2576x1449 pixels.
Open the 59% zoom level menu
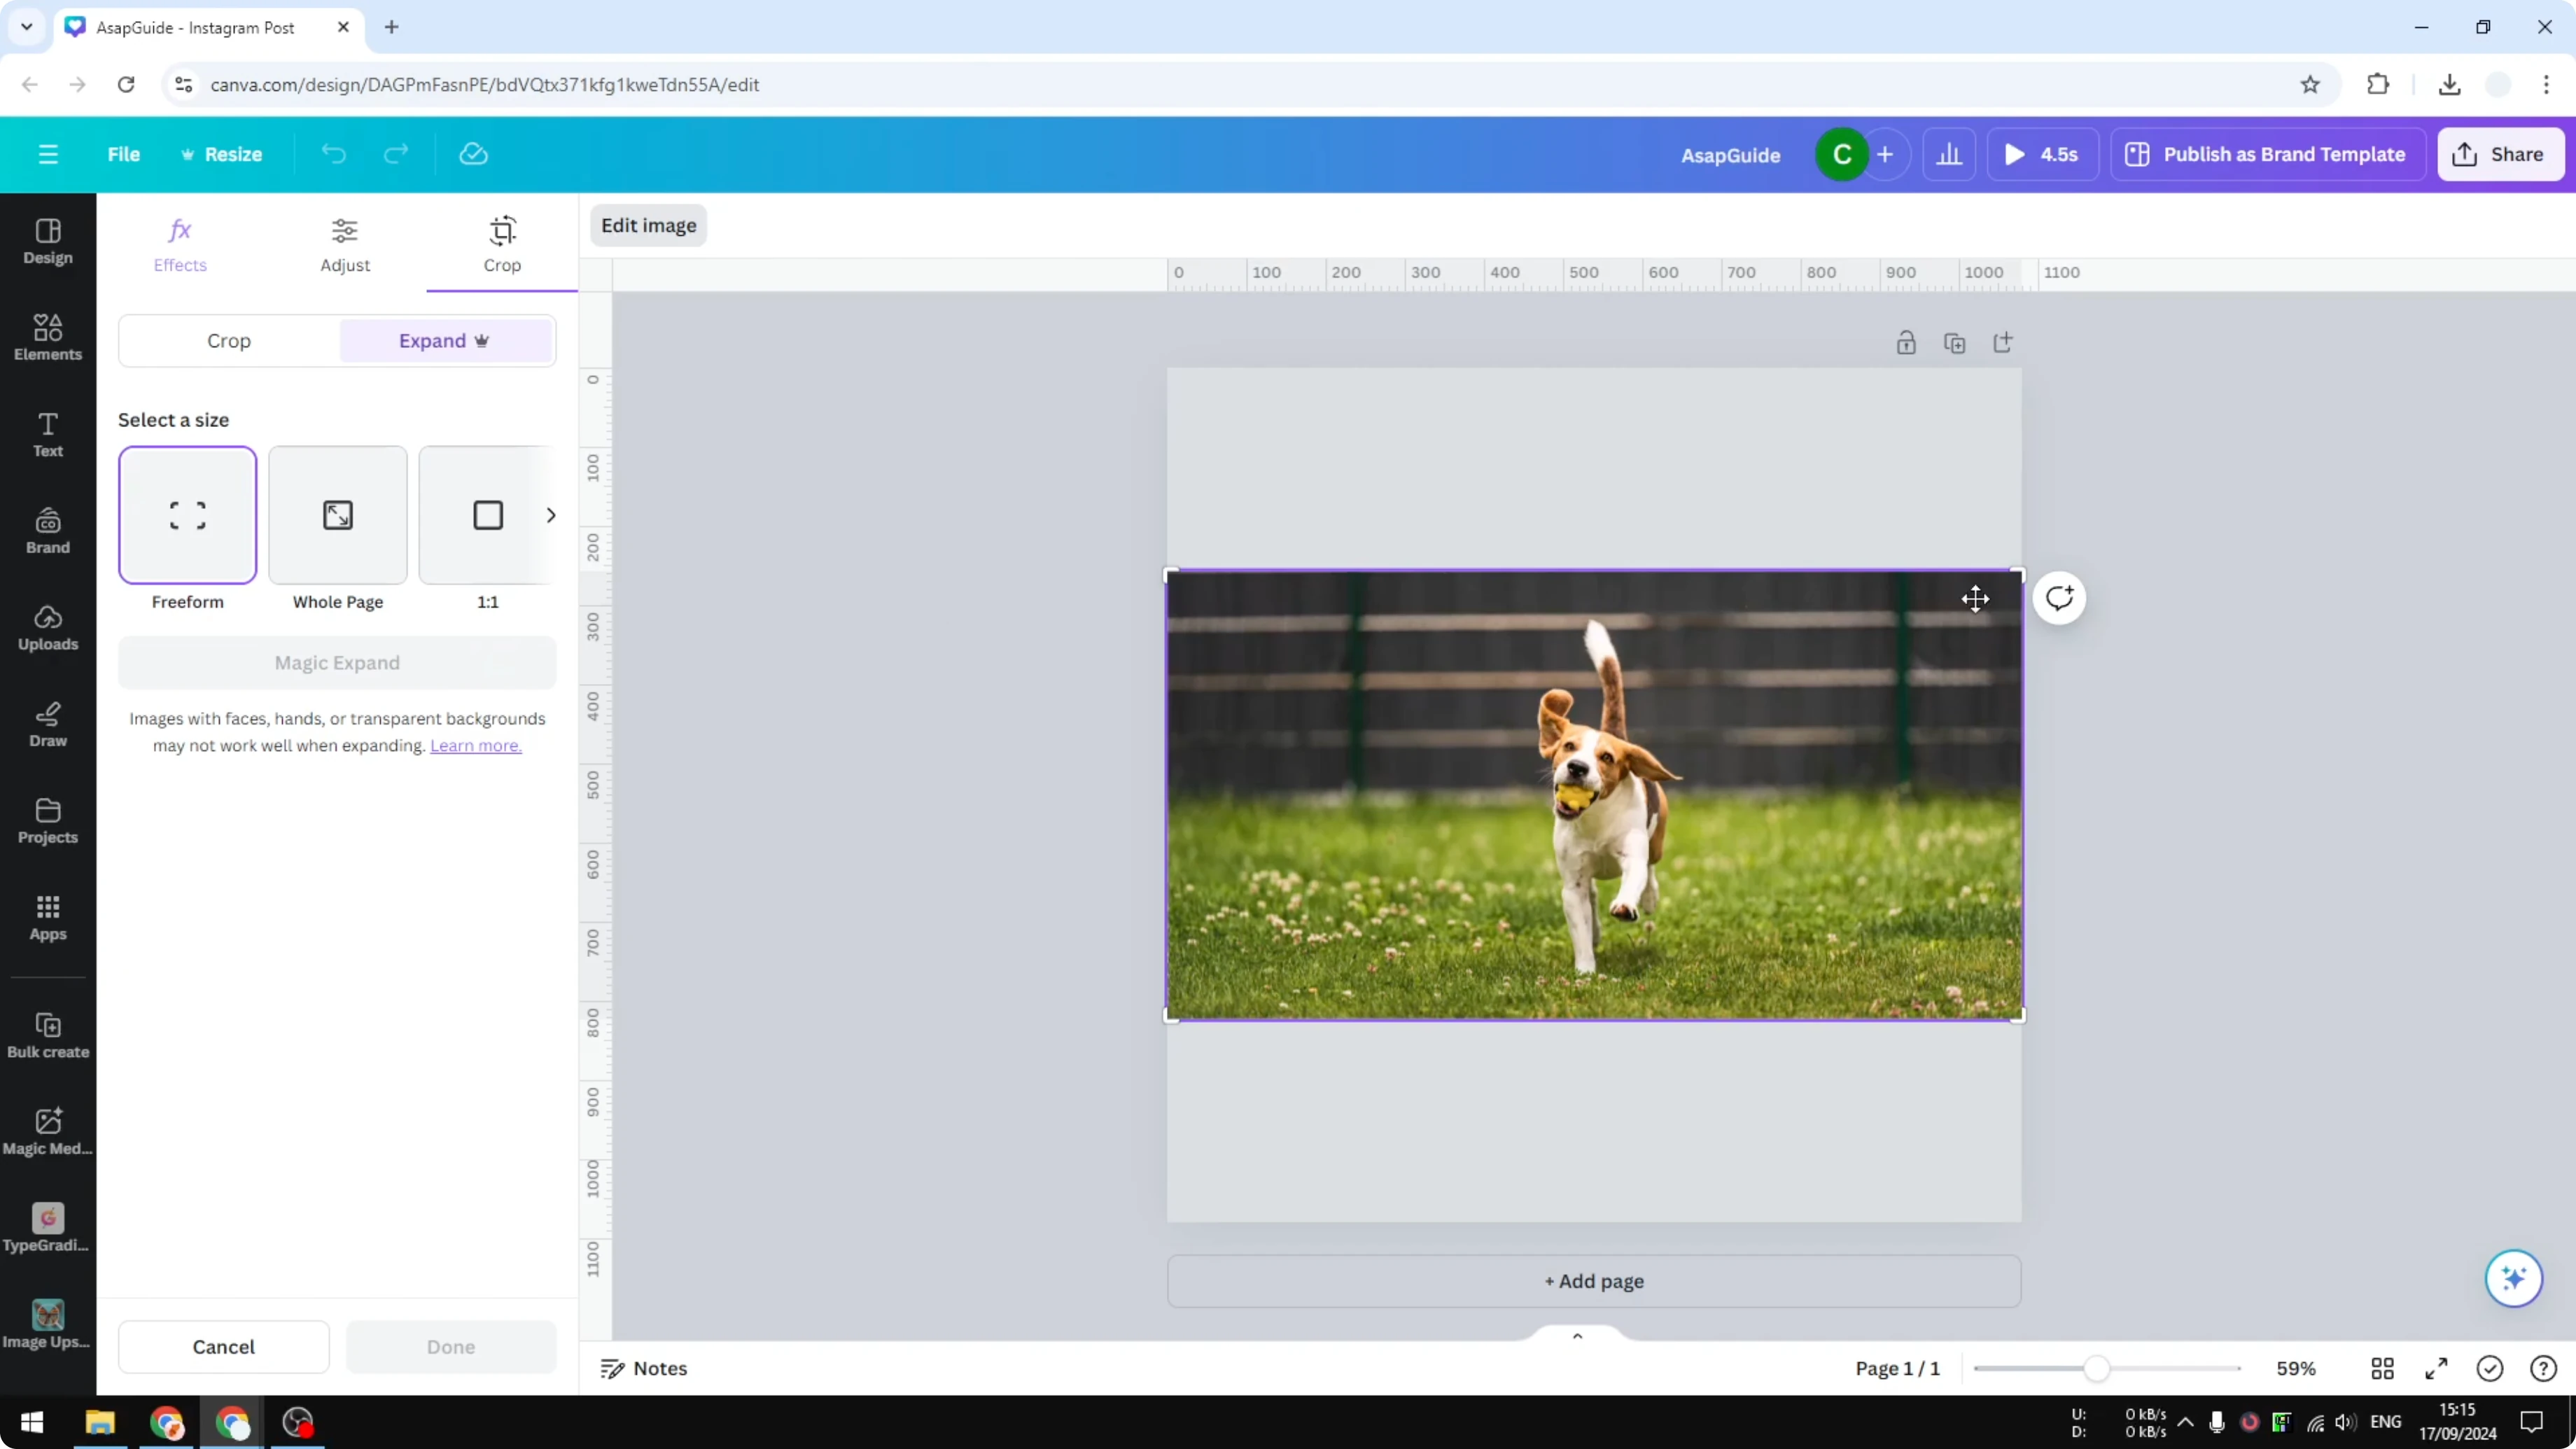pyautogui.click(x=2296, y=1368)
